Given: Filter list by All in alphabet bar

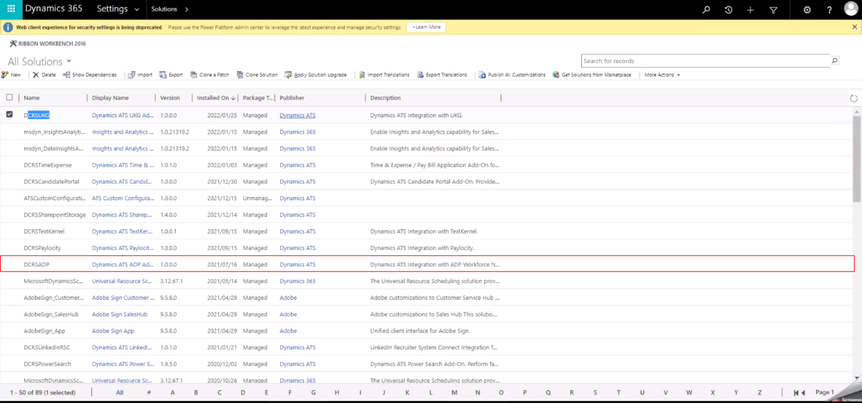Looking at the screenshot, I should [119, 393].
